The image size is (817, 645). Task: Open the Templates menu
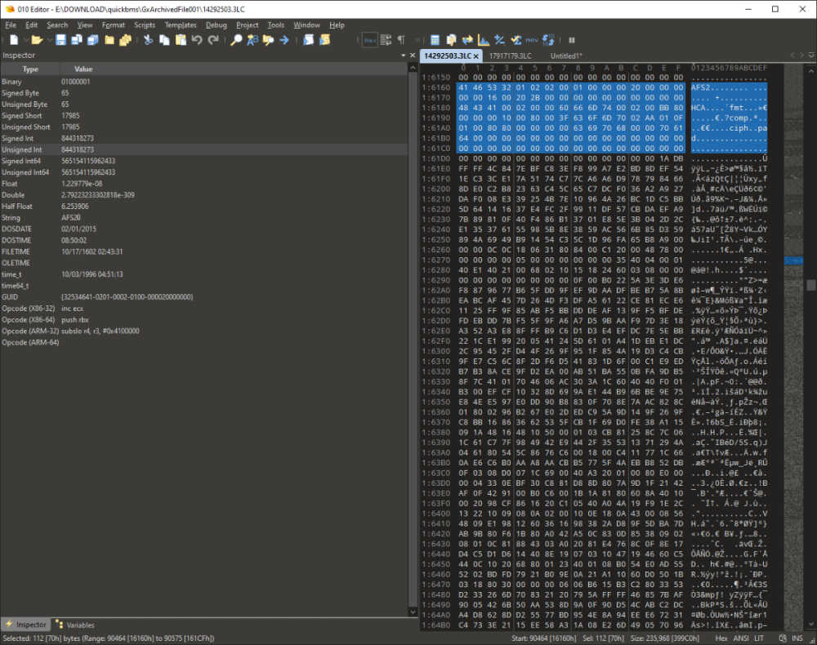pos(181,25)
